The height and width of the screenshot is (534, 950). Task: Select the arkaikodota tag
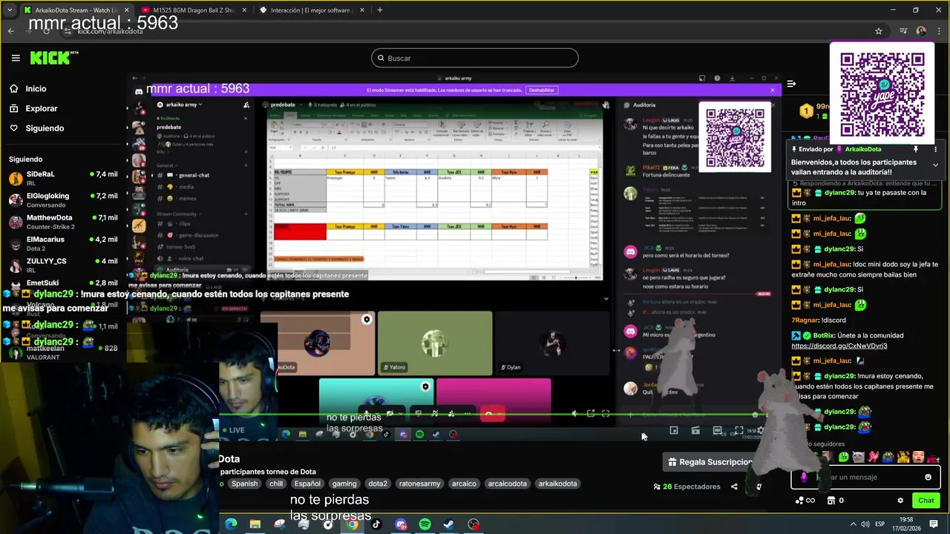tap(557, 484)
